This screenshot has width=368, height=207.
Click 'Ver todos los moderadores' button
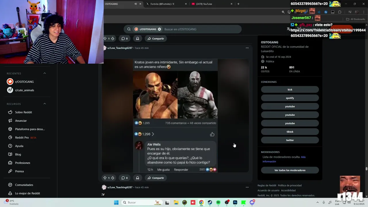pos(290,170)
